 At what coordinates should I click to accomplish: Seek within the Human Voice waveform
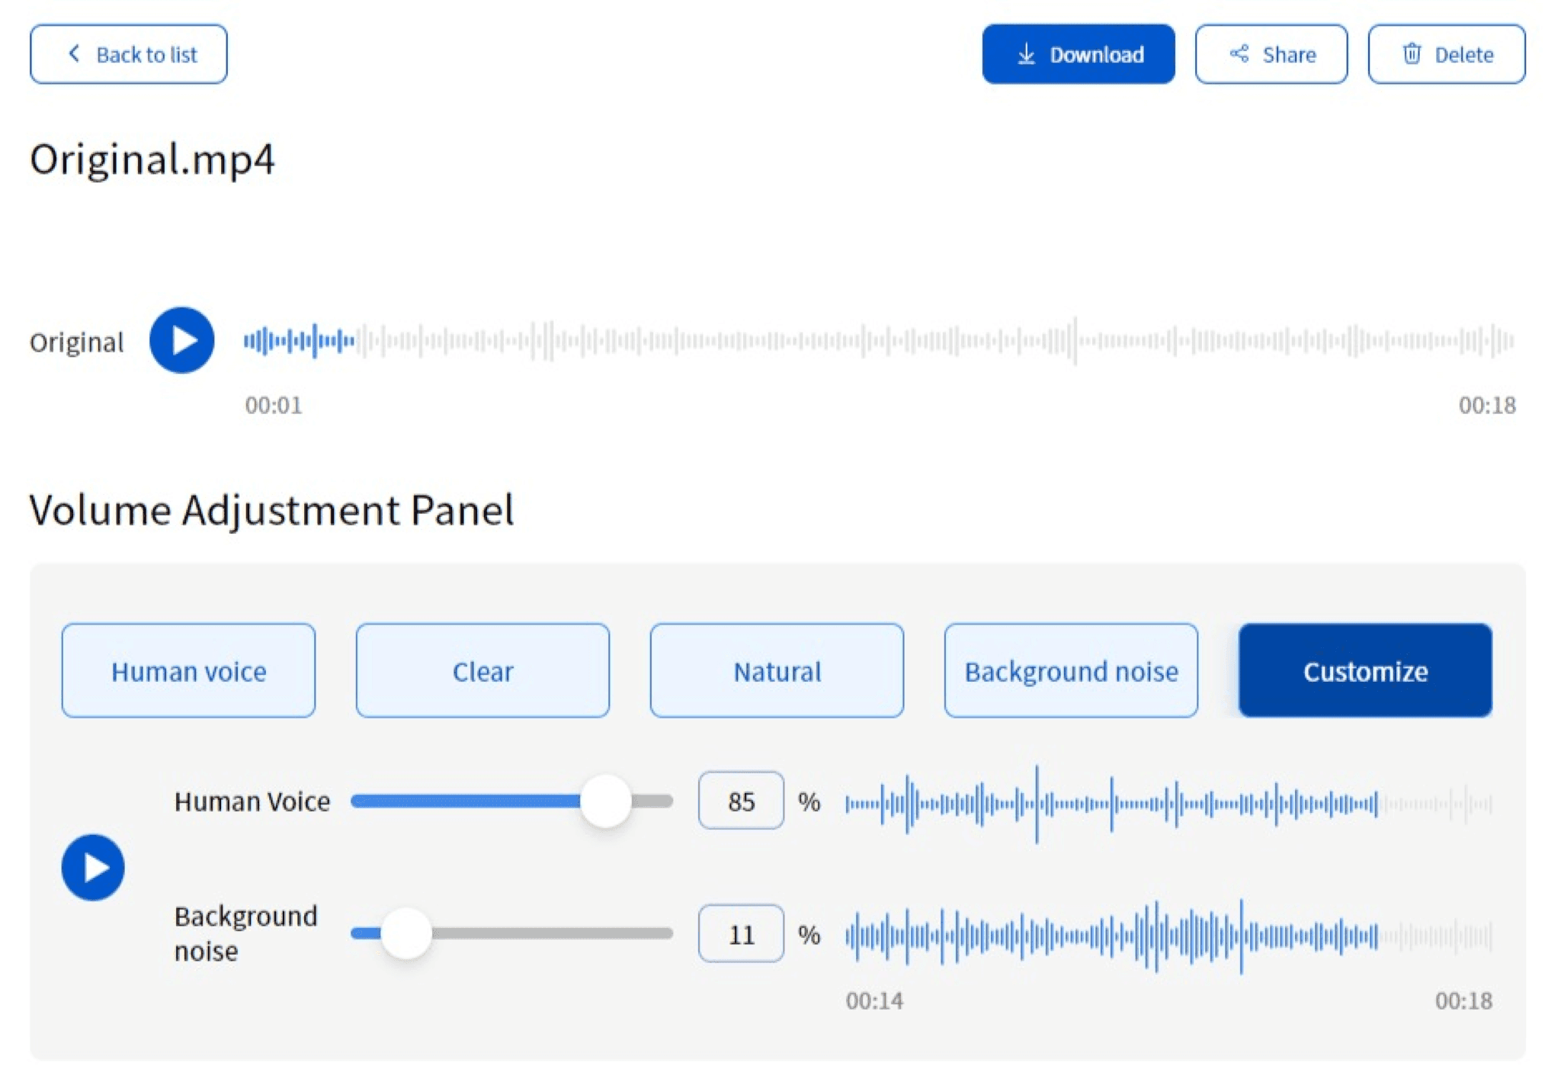coord(1168,804)
